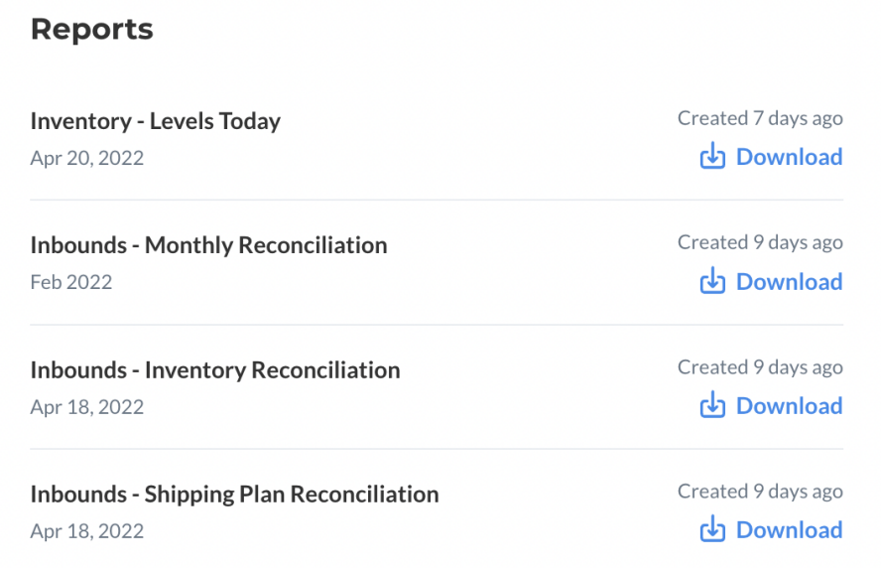Open the Inbounds - Inventory Reconciliation report title
The image size is (881, 568).
(215, 370)
